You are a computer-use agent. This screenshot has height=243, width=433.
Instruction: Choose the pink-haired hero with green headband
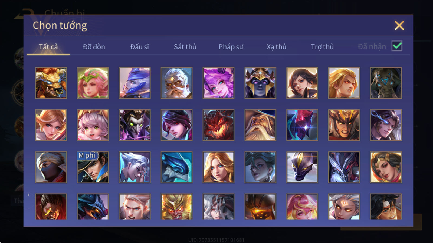(93, 83)
